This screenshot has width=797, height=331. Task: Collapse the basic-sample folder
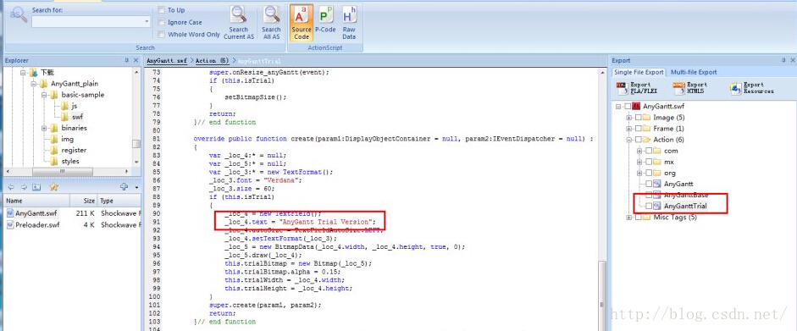pyautogui.click(x=44, y=95)
